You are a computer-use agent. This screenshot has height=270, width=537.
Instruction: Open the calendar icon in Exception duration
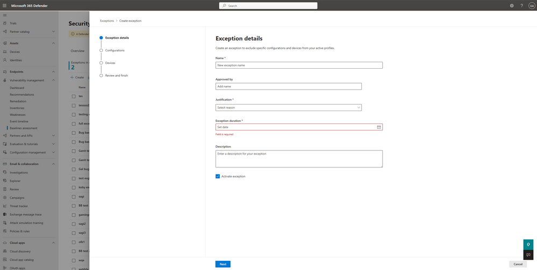(x=379, y=127)
